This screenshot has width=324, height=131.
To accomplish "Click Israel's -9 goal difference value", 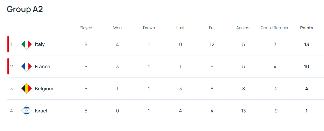I will coord(275,111).
